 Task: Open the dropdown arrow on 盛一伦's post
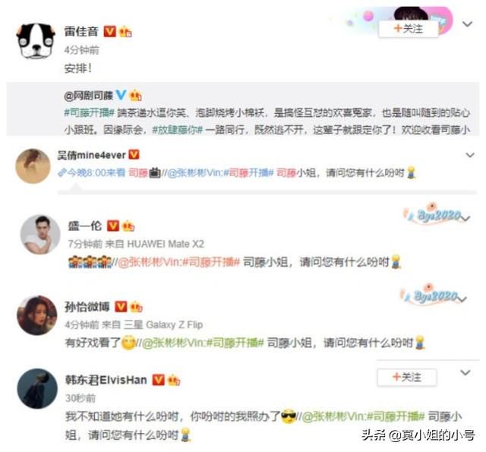(465, 219)
